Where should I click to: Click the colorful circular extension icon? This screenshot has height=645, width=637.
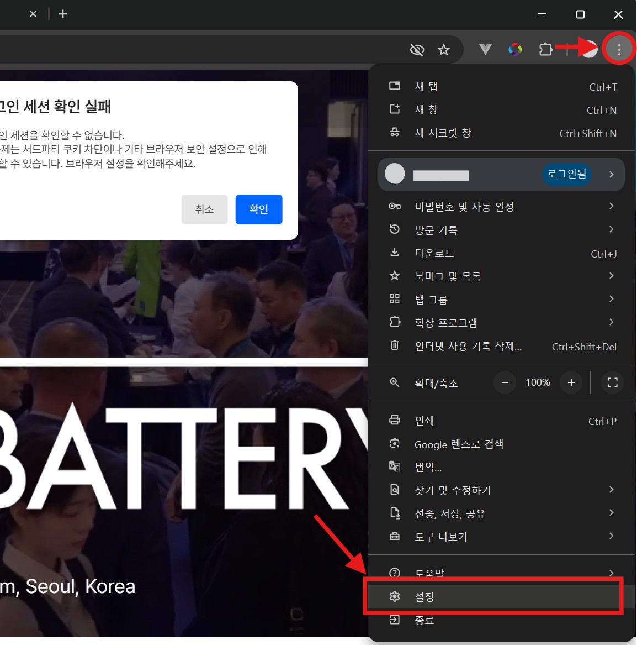[515, 50]
